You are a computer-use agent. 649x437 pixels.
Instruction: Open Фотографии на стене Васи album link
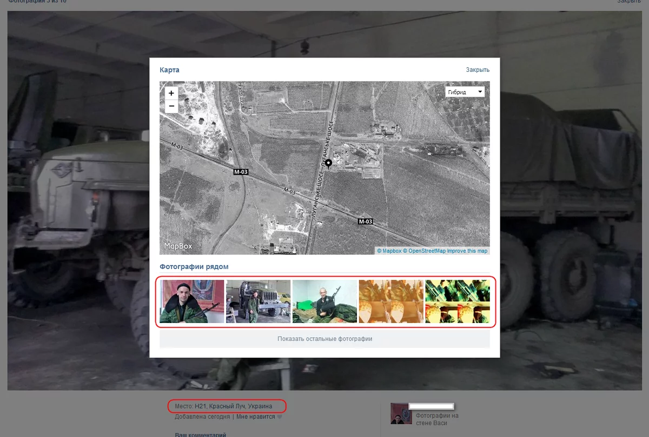click(437, 420)
